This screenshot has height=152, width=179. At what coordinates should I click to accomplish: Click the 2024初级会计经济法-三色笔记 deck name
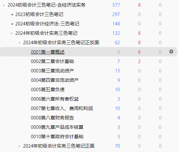coord(47,24)
